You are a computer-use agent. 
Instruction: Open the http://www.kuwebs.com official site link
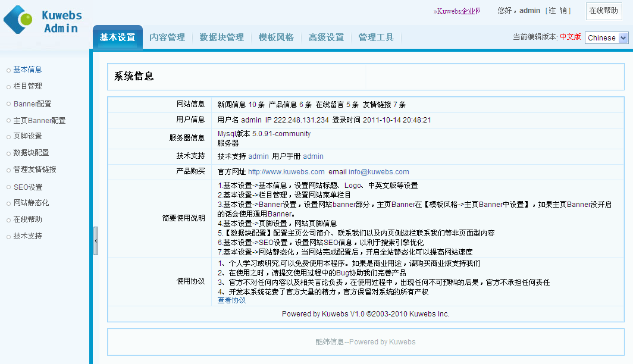(x=286, y=172)
